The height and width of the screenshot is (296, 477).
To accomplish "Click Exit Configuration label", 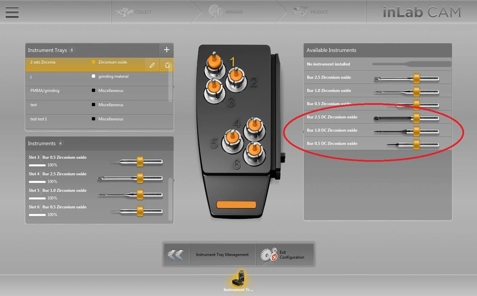I will [x=292, y=255].
